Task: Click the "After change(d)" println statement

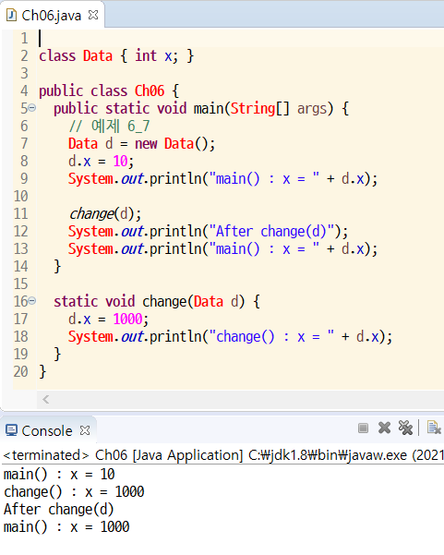Action: [208, 232]
